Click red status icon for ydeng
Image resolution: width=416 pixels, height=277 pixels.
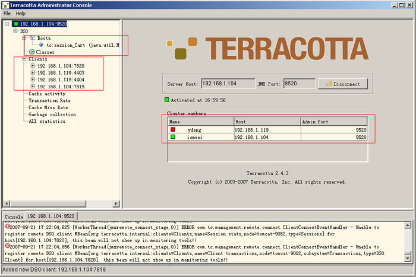pyautogui.click(x=173, y=129)
